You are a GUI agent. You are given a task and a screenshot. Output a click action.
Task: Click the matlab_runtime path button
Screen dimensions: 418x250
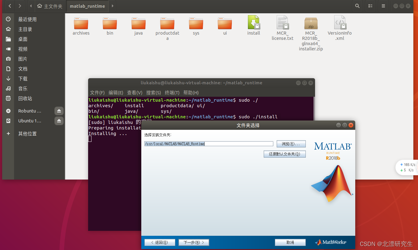[87, 6]
